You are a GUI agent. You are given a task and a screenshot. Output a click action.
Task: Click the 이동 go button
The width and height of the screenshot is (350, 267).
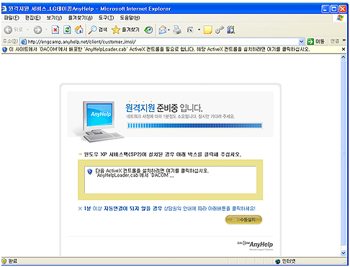tap(315, 42)
